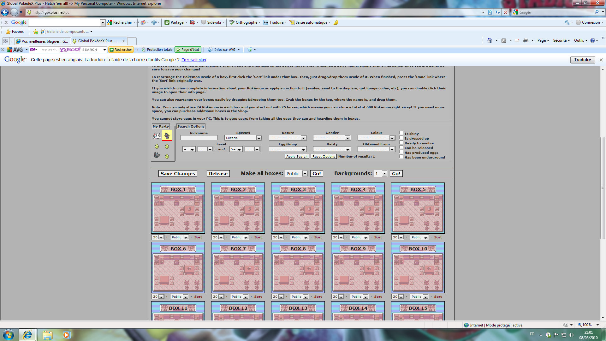The image size is (606, 341).
Task: Click the Google Toolbar wrench settings icon
Action: [567, 22]
